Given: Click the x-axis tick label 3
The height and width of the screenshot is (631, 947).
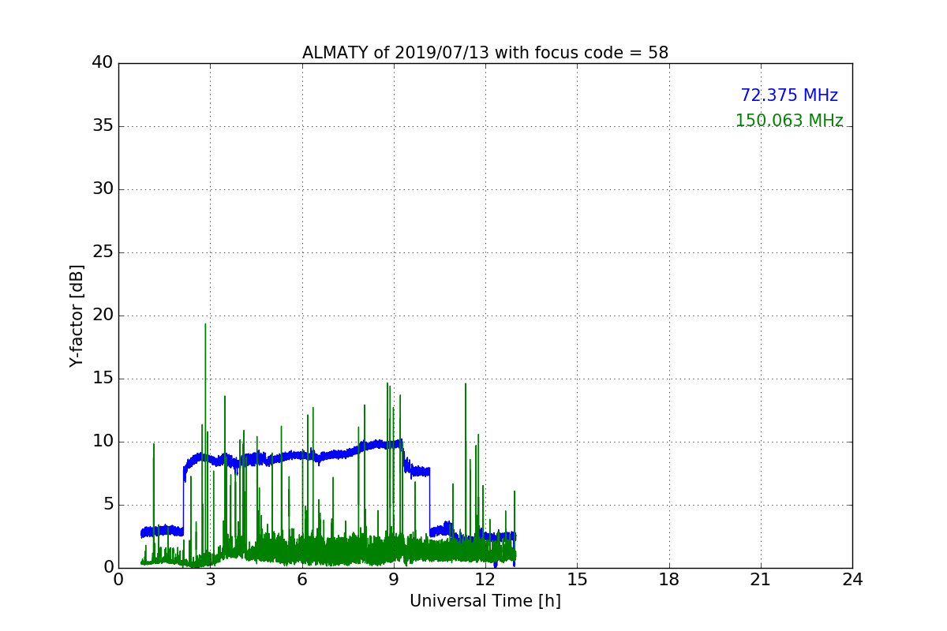Looking at the screenshot, I should [x=211, y=579].
